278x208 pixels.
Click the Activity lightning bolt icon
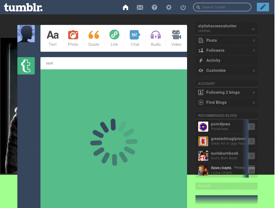coord(201,60)
